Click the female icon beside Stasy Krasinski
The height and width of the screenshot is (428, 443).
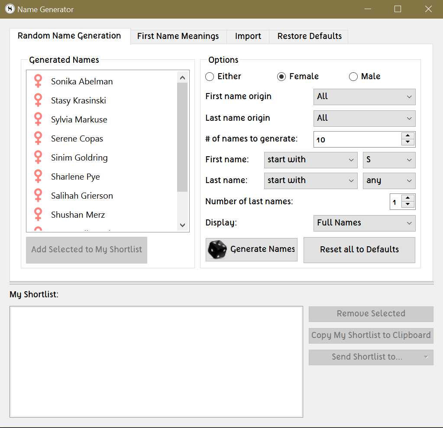[38, 100]
